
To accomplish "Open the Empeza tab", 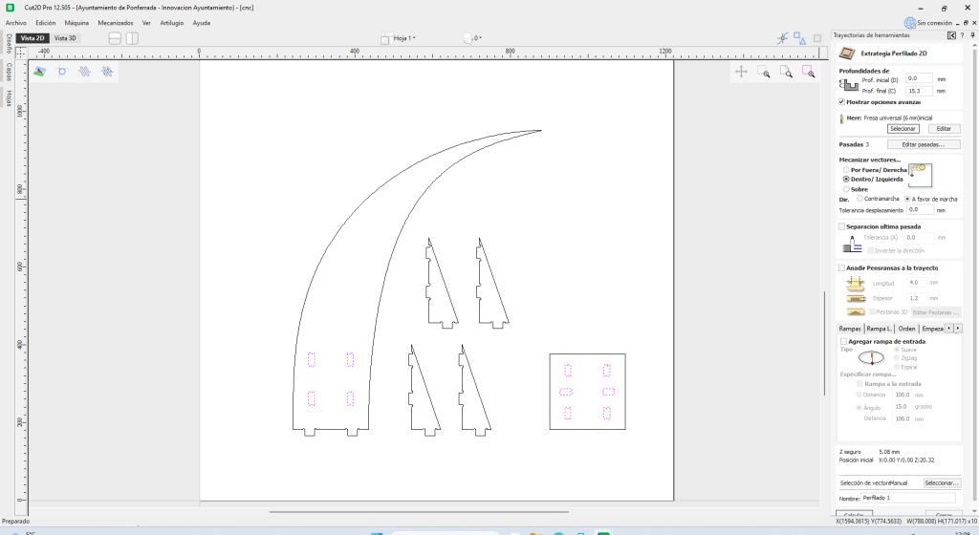I will click(x=932, y=329).
